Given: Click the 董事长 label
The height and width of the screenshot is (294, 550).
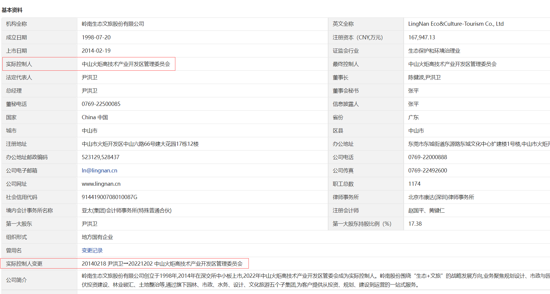Looking at the screenshot, I should (x=340, y=77).
